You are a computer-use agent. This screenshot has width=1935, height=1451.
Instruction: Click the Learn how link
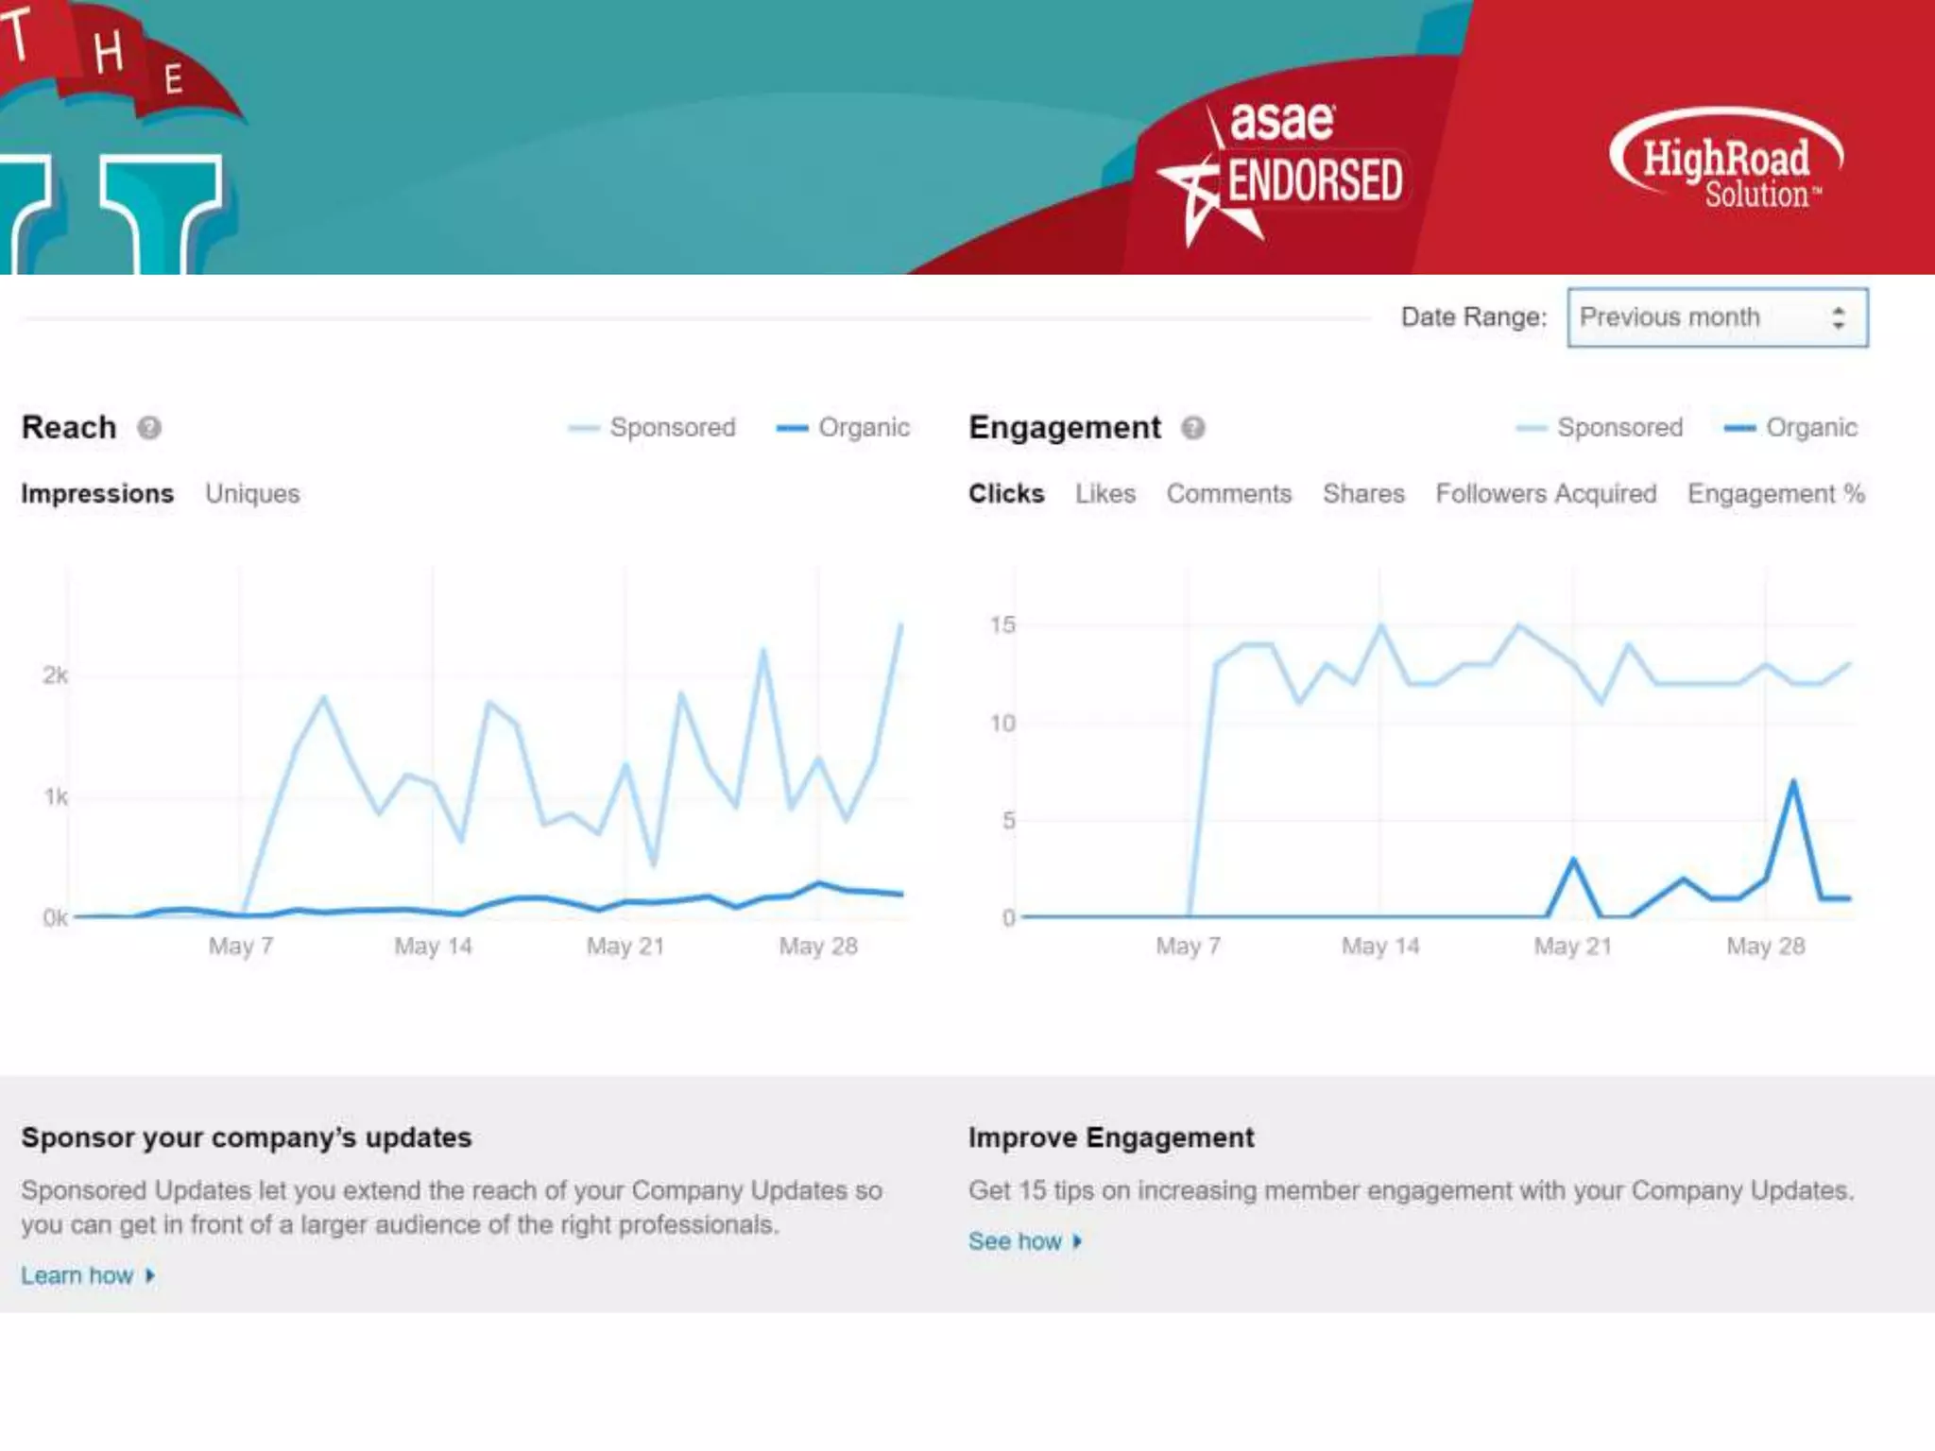(x=77, y=1275)
